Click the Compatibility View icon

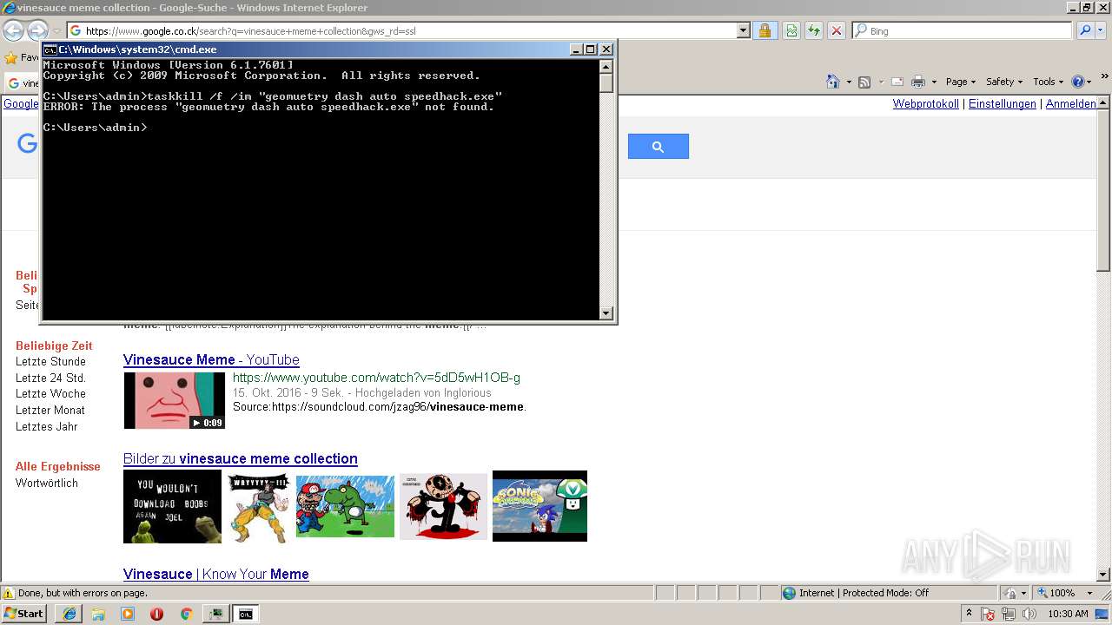coord(791,30)
